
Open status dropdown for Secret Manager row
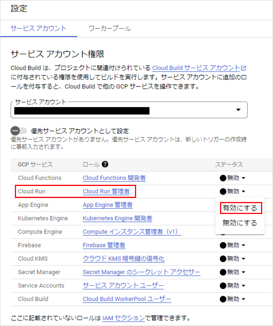[x=232, y=272]
